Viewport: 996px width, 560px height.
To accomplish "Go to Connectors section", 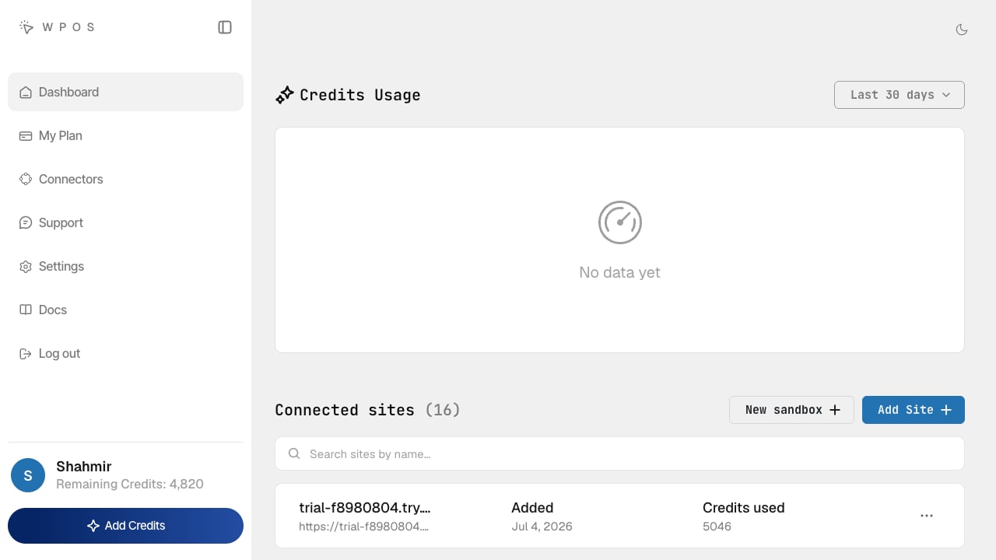I will [125, 179].
